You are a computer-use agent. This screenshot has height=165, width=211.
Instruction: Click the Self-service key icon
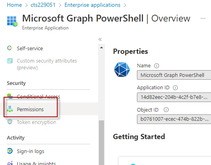click(10, 48)
